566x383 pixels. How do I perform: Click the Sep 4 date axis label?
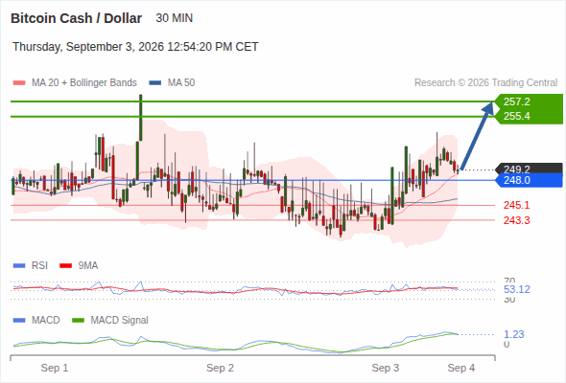[x=461, y=368]
